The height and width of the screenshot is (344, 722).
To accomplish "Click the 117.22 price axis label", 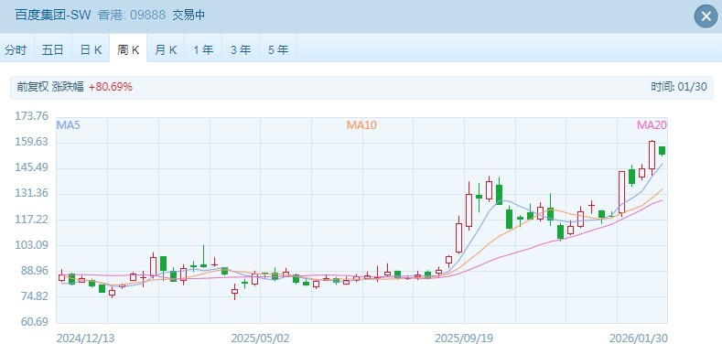I will point(32,220).
